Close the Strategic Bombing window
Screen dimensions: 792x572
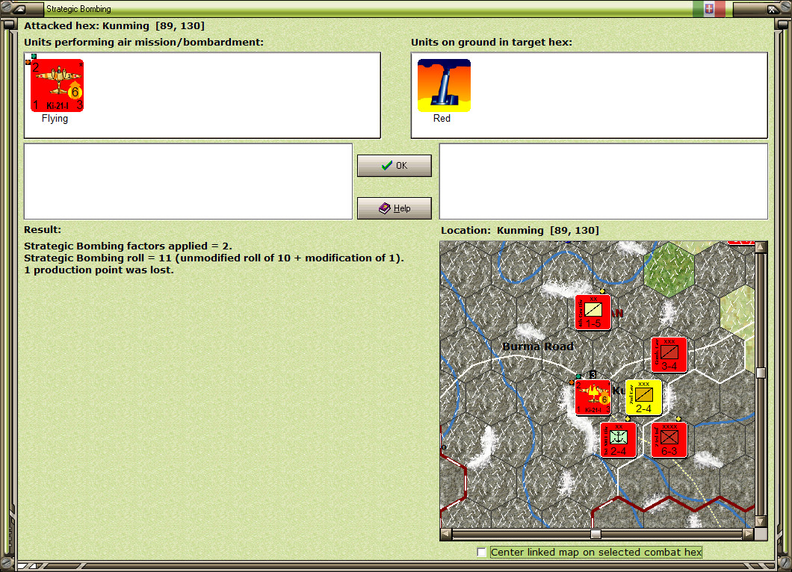pyautogui.click(x=773, y=8)
